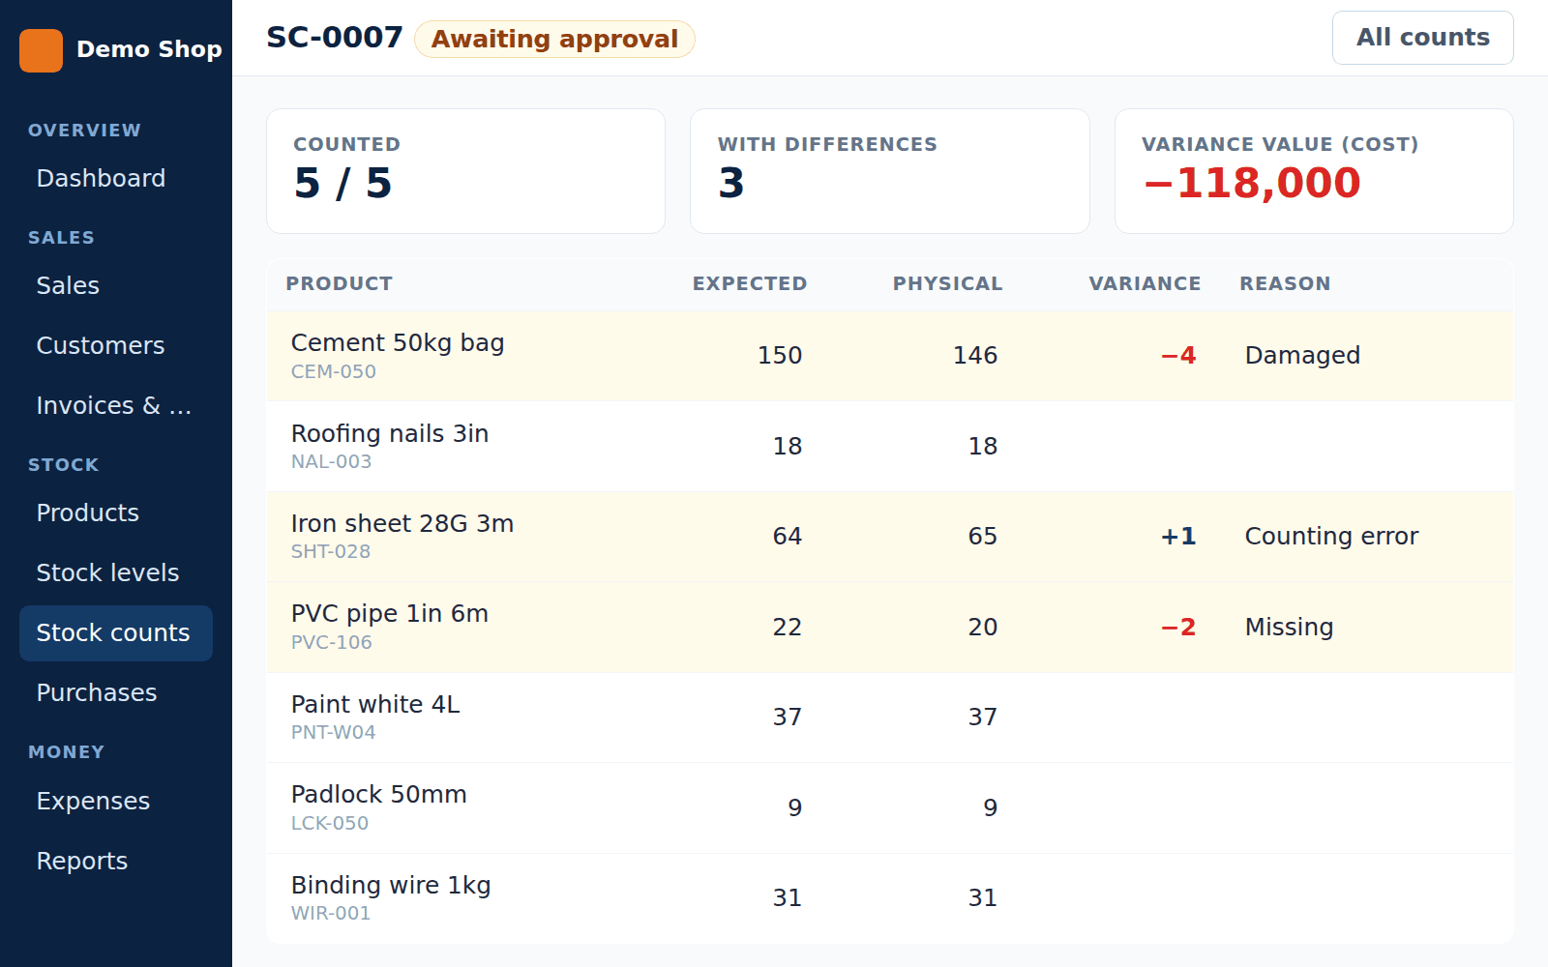Viewport: 1548px width, 967px height.
Task: Click the Counting error reason
Action: (1331, 536)
